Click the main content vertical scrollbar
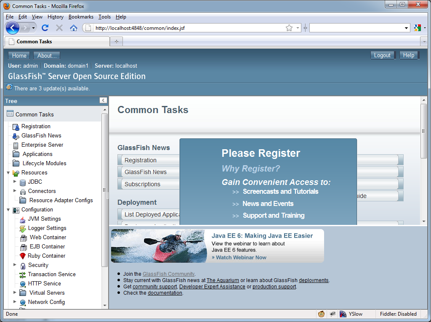 [x=423, y=131]
